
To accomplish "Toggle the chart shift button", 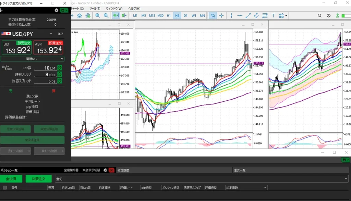I will (124, 15).
